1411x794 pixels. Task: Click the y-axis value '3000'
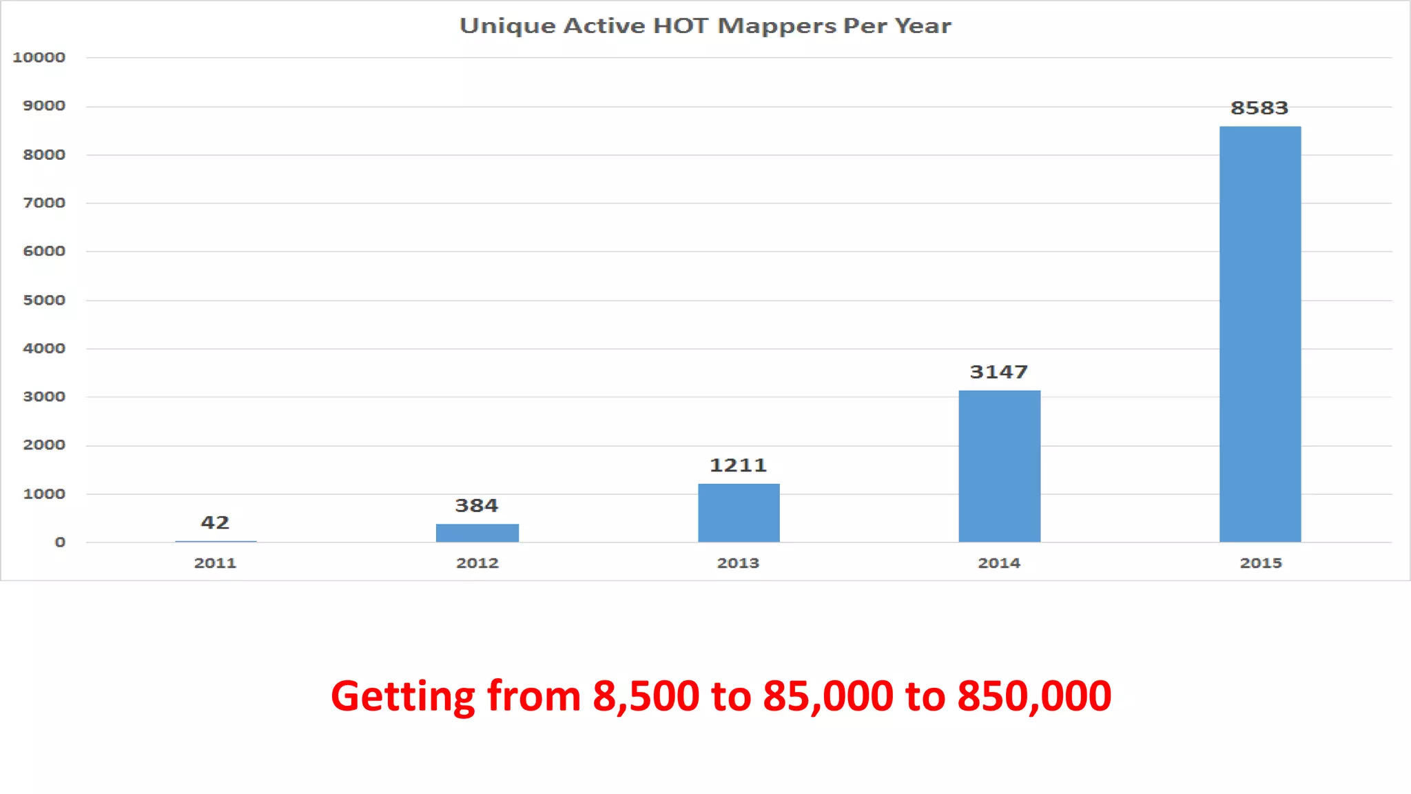coord(44,397)
